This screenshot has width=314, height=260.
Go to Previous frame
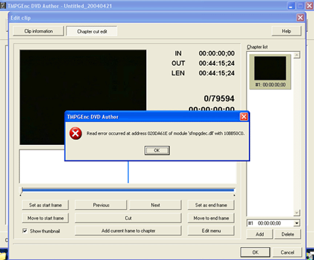point(101,205)
